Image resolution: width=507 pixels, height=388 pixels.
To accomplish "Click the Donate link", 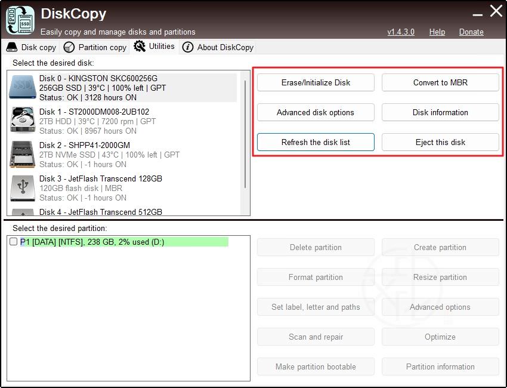I will click(x=471, y=32).
